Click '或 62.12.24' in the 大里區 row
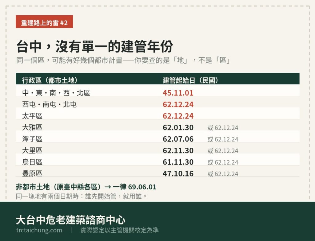315x241 pixels. pyautogui.click(x=223, y=151)
